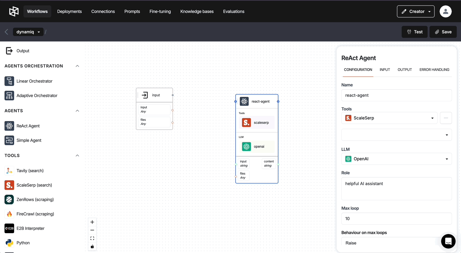The height and width of the screenshot is (253, 461).
Task: Pick the ZenRows scraping tool icon
Action: 9,200
